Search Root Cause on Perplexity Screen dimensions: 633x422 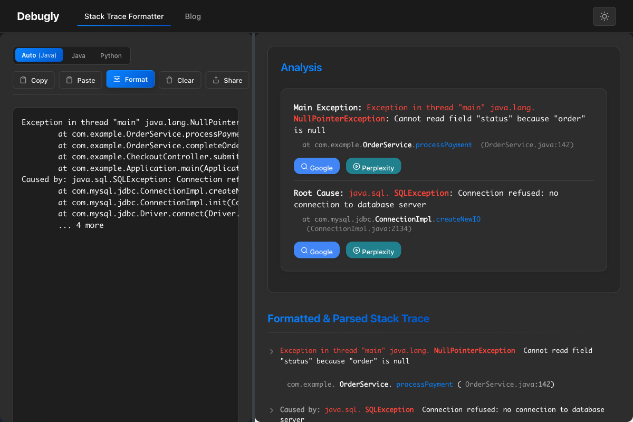coord(373,251)
